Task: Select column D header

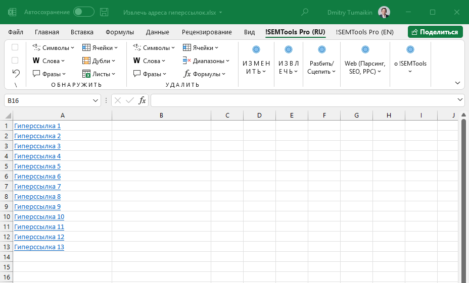Action: [x=259, y=116]
